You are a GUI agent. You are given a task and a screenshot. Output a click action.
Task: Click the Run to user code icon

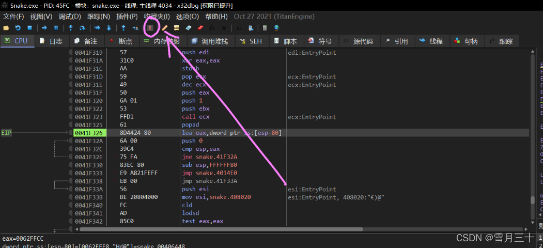(x=135, y=28)
